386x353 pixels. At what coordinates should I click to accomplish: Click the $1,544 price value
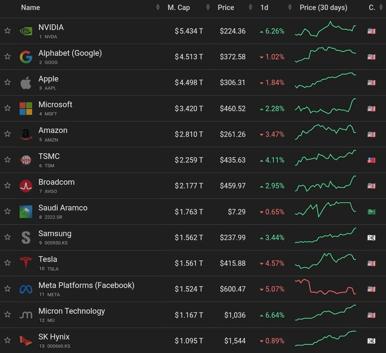point(235,341)
